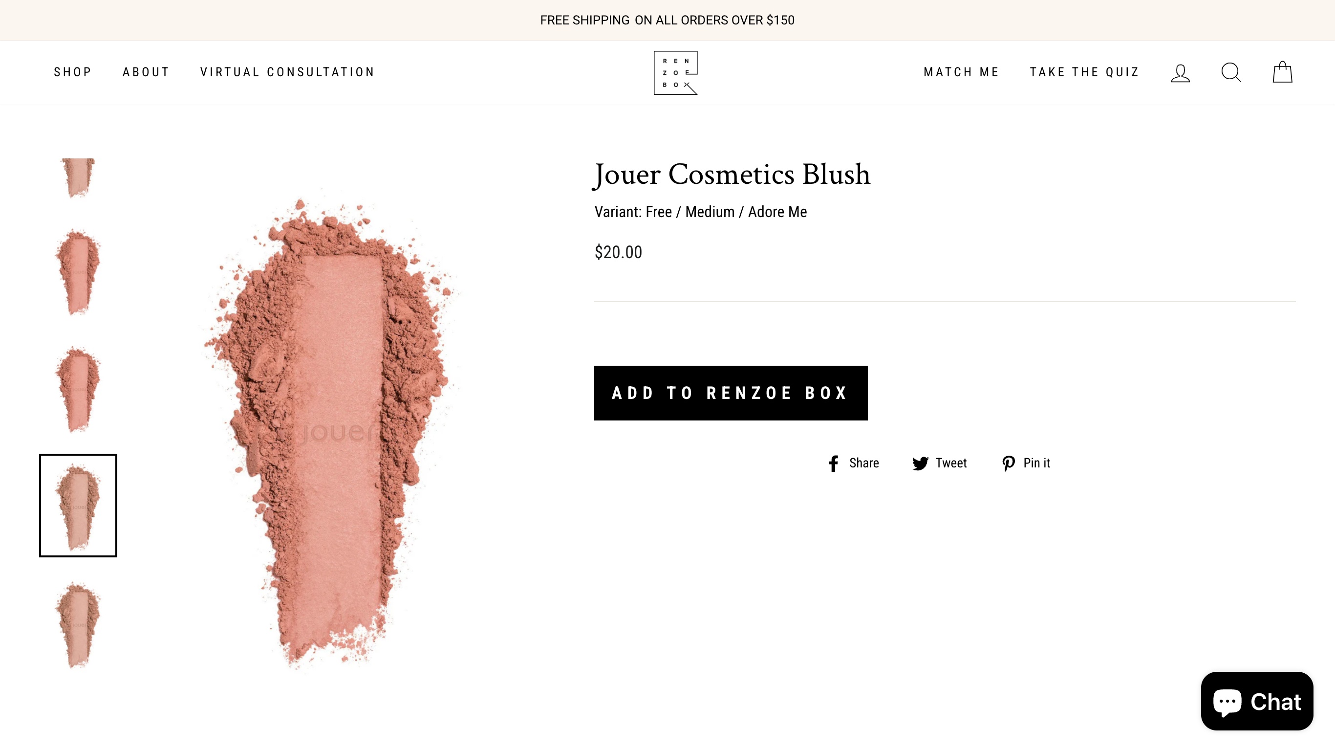Viewport: 1335px width, 751px height.
Task: Open Take the Quiz link
Action: coord(1085,72)
